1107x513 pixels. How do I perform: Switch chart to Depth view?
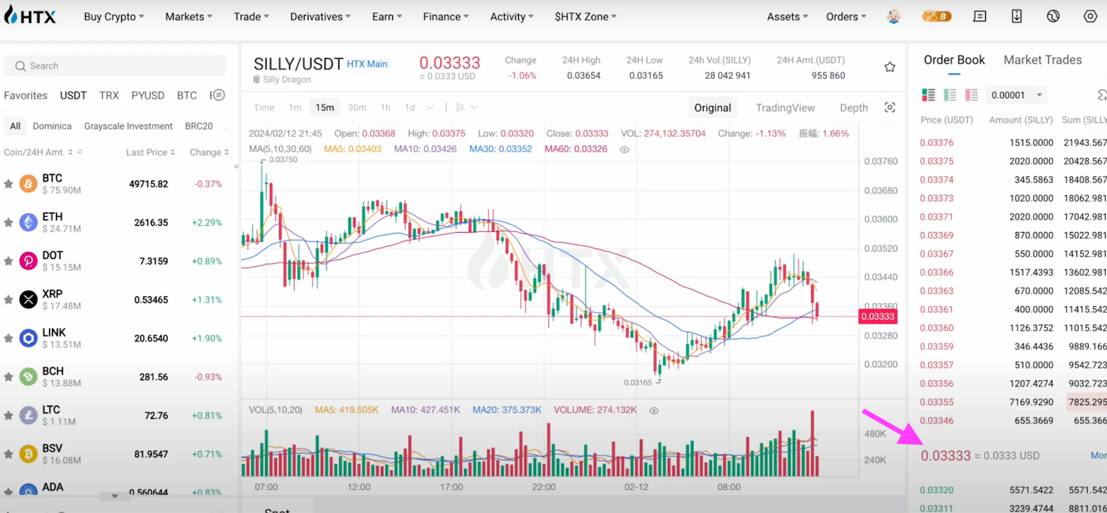pyautogui.click(x=854, y=107)
